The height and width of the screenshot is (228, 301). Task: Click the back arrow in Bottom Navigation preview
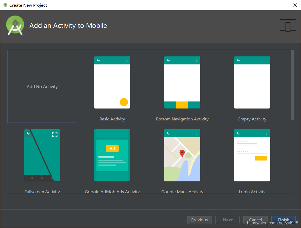[168, 60]
